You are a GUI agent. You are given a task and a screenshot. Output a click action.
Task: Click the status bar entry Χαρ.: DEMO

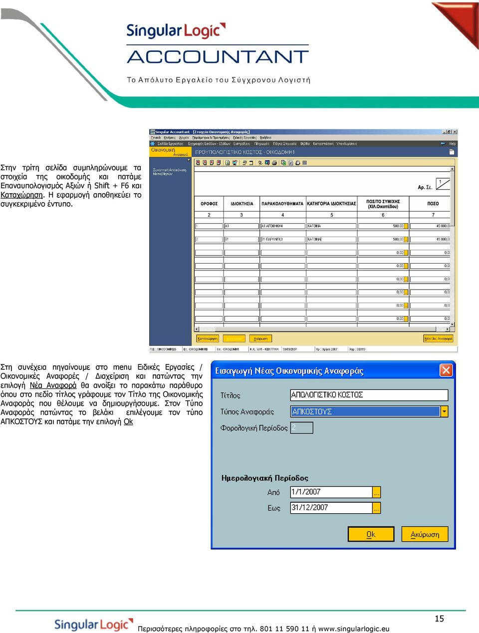tap(357, 349)
